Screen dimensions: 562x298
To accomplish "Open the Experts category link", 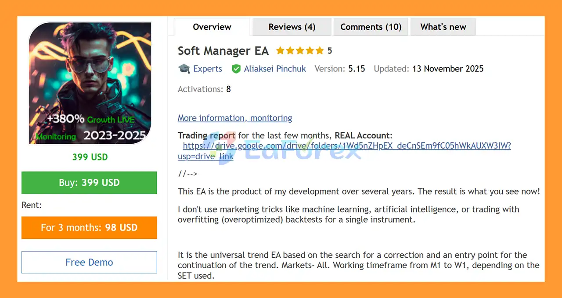I will tap(208, 69).
